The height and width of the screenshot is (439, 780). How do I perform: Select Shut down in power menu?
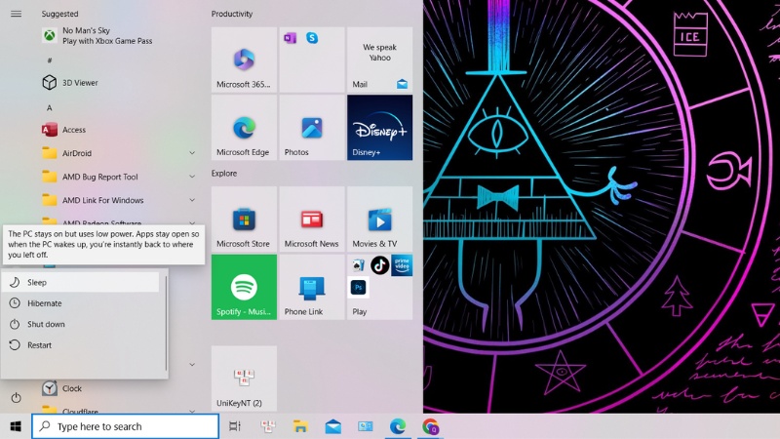pos(80,324)
